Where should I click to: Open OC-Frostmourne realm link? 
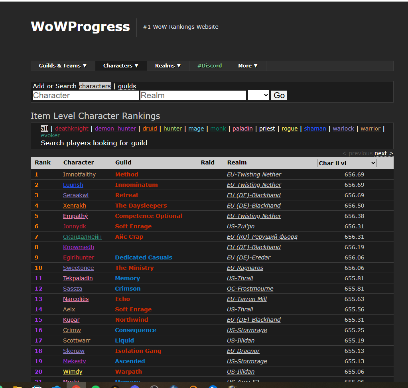[250, 289]
